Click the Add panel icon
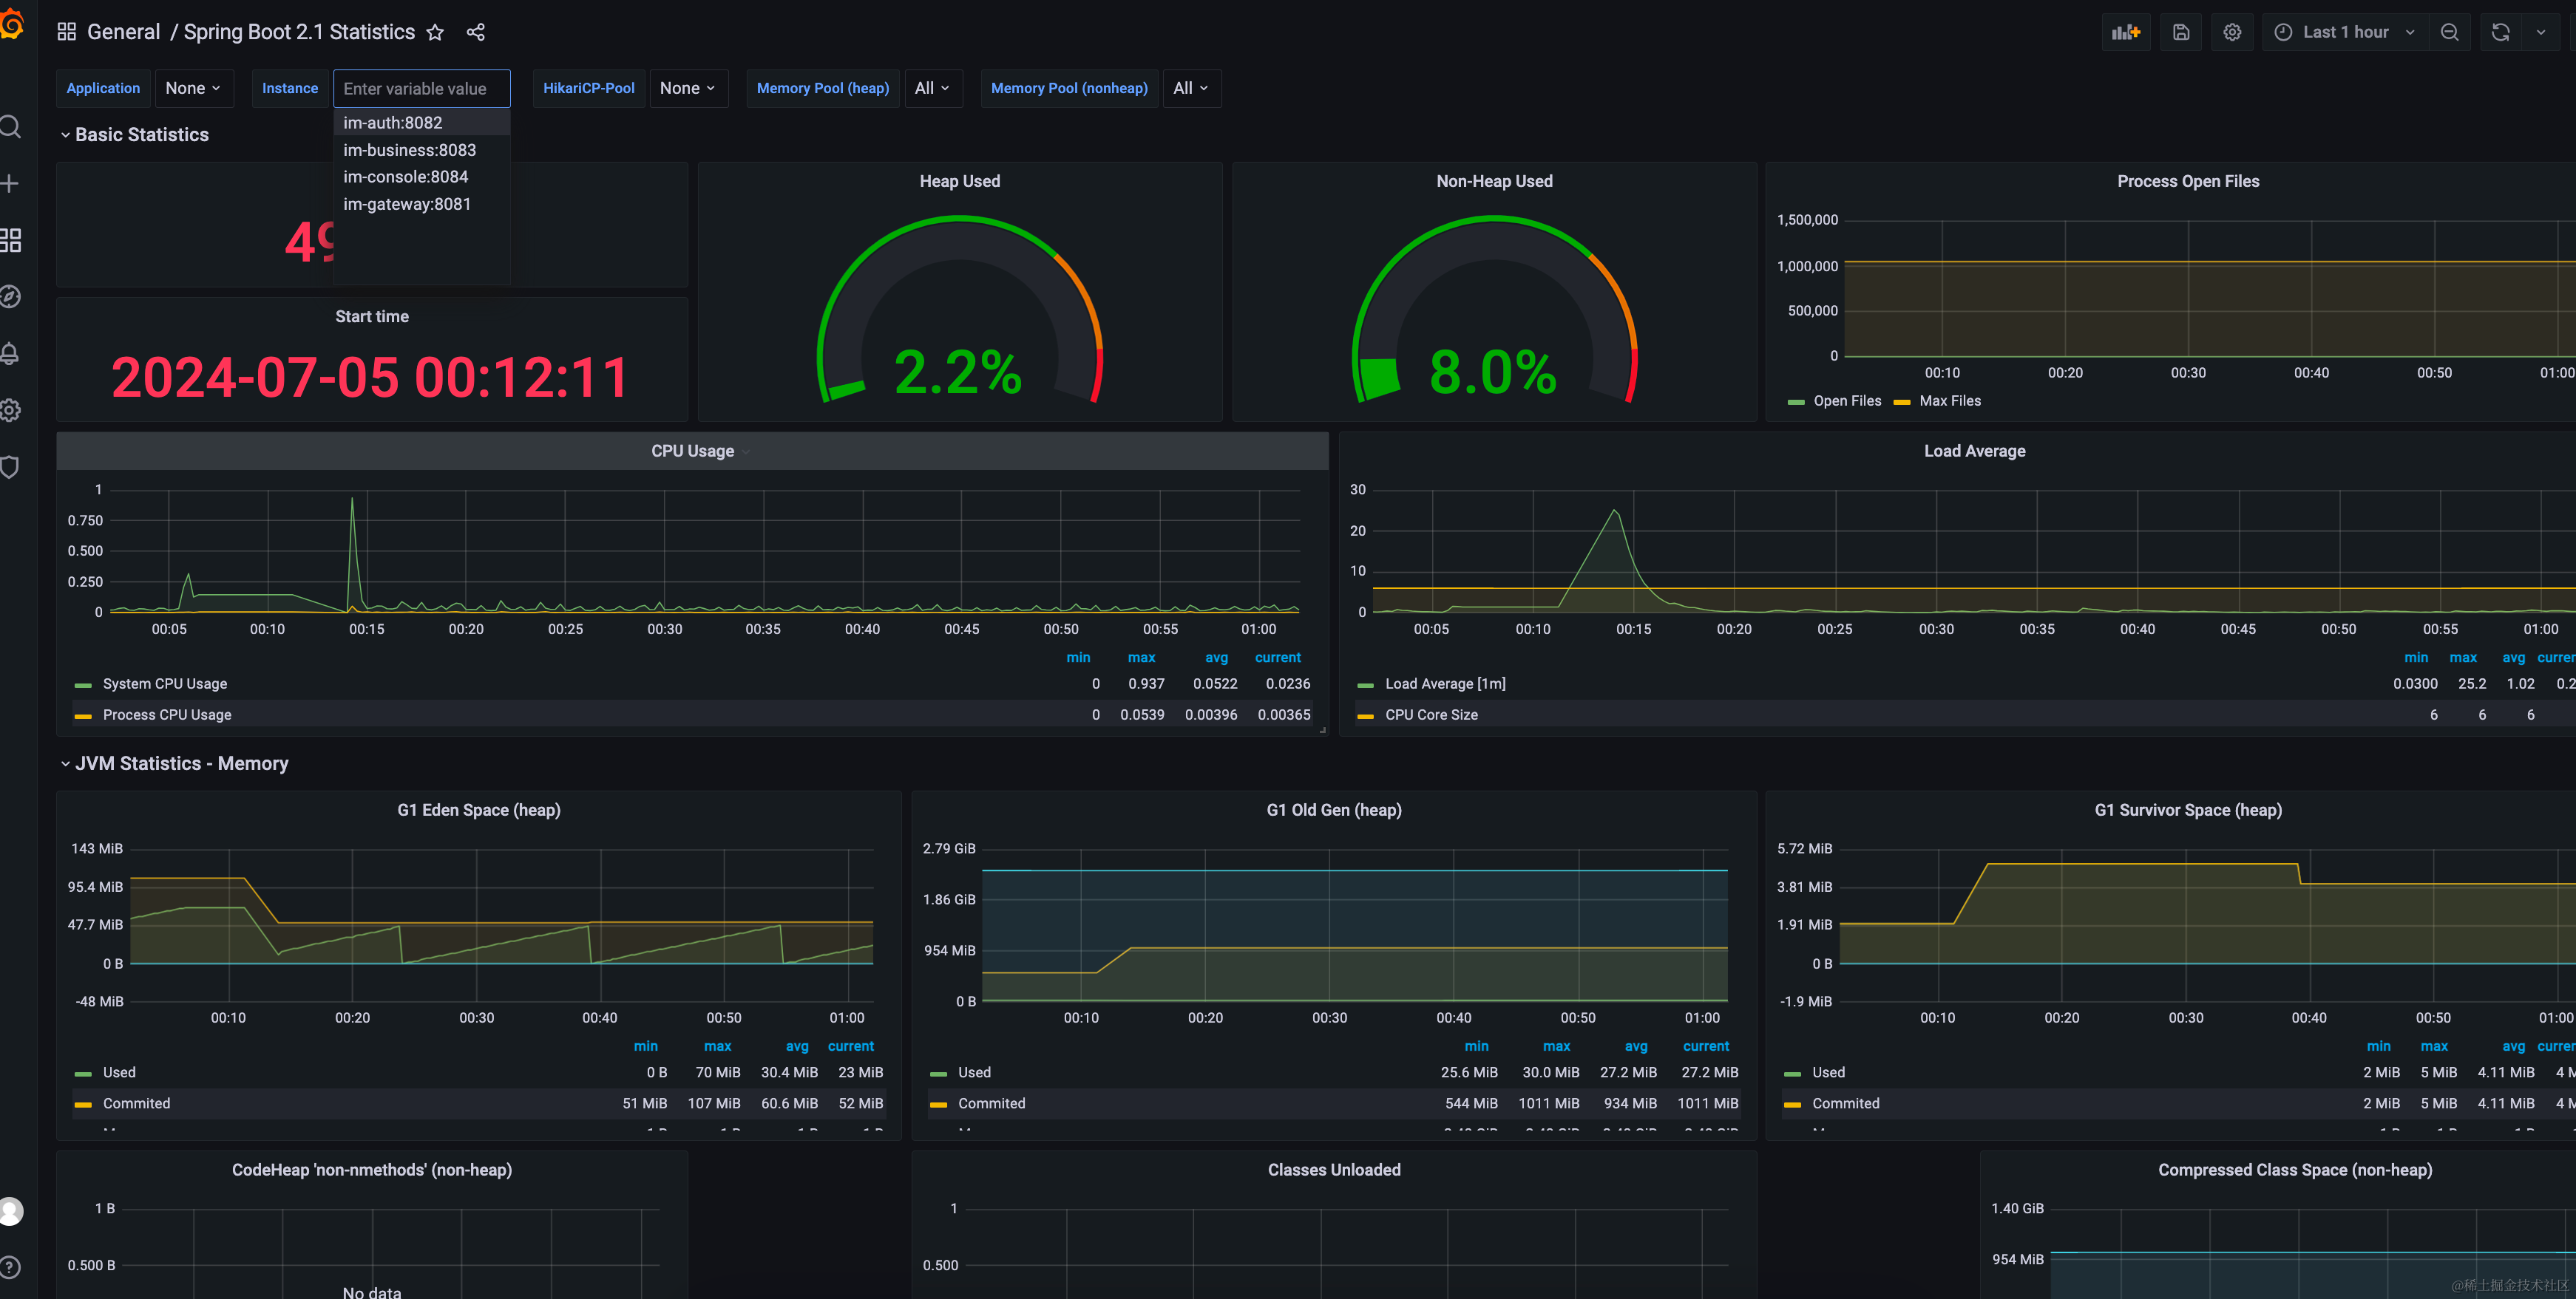This screenshot has width=2576, height=1299. [x=2126, y=32]
